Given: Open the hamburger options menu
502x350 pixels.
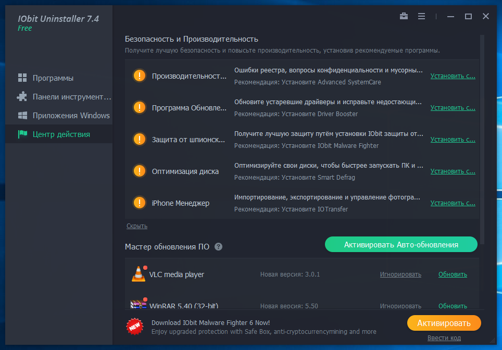Looking at the screenshot, I should coord(421,16).
